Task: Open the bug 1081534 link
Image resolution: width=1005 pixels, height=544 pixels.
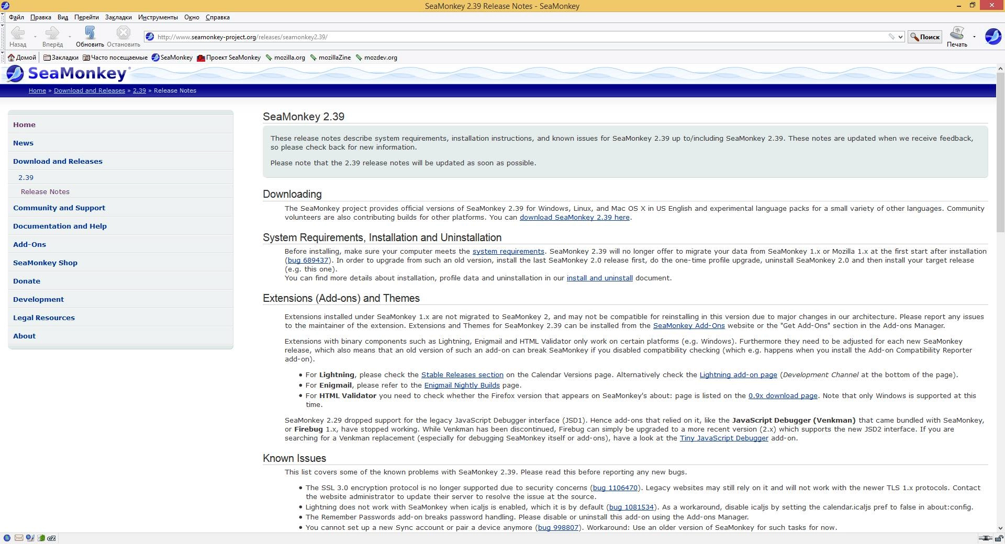Action: pyautogui.click(x=631, y=507)
